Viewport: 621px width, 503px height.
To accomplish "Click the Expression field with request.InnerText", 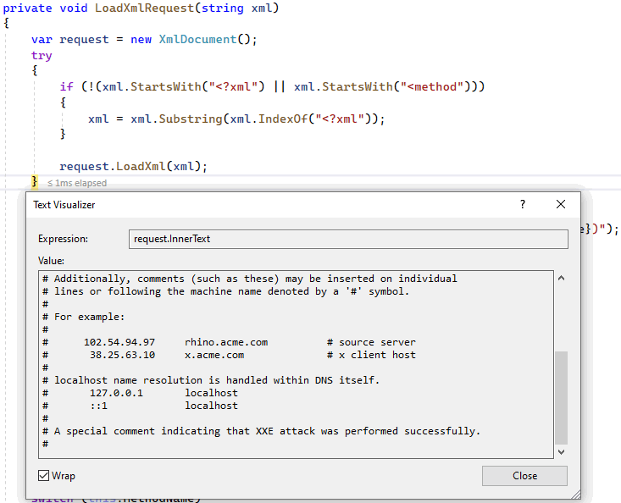I will 347,239.
